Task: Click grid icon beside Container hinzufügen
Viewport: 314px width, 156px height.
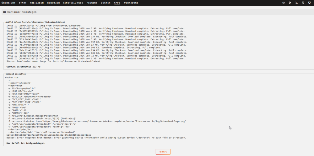Action: click(4, 12)
